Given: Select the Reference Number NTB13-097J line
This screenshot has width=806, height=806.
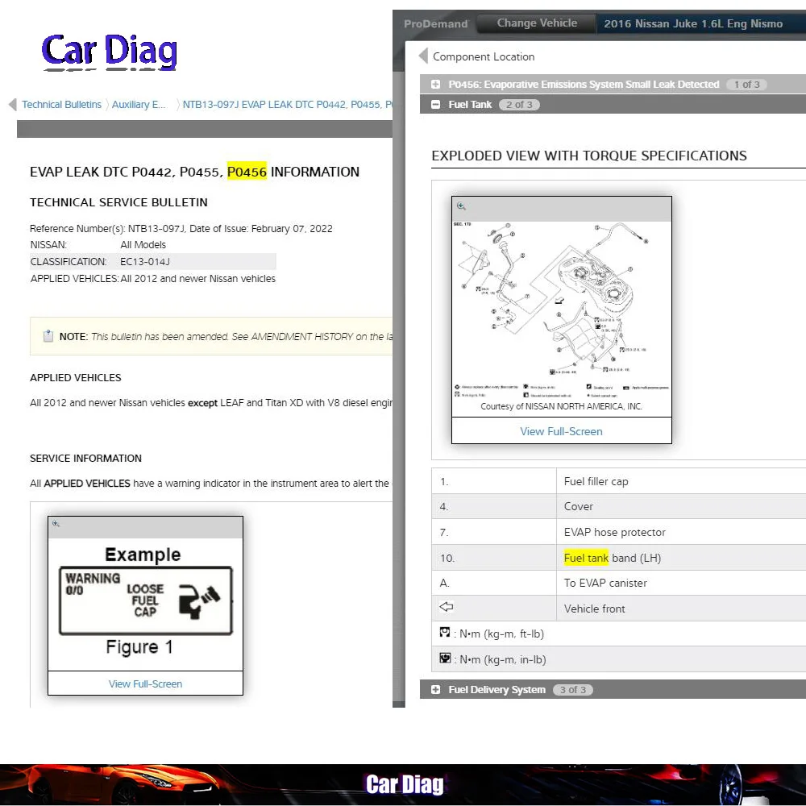Looking at the screenshot, I should 181,228.
